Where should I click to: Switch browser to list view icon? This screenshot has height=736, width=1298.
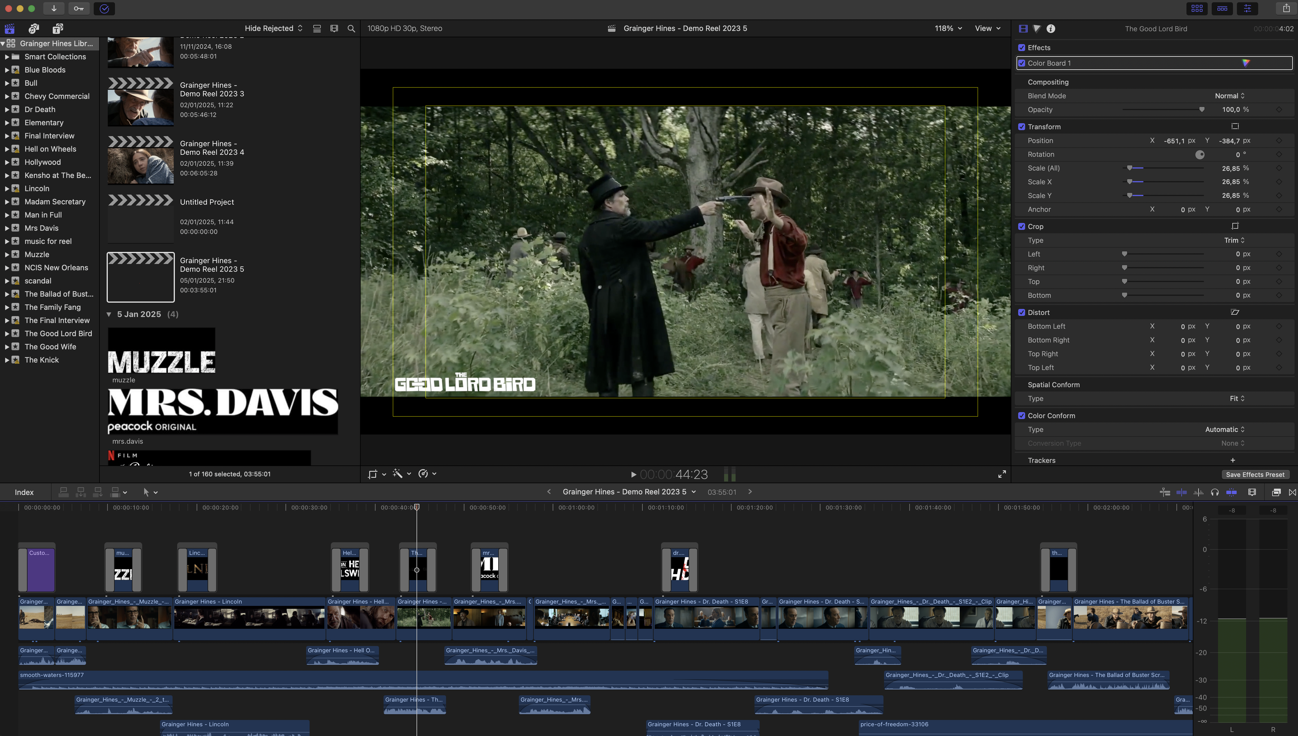point(317,29)
